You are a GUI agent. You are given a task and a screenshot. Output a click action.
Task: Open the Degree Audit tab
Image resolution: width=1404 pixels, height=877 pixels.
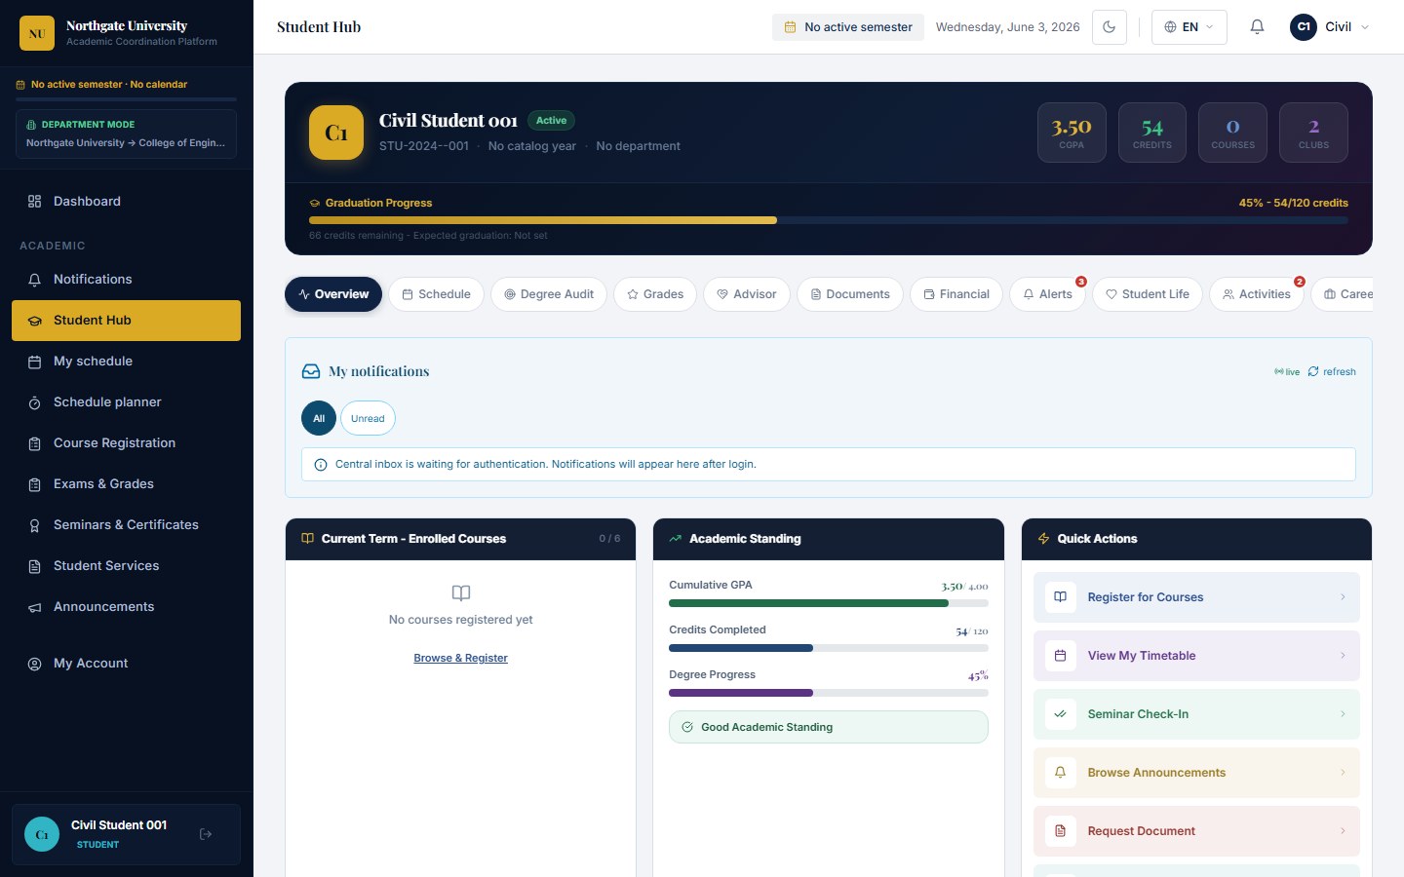pos(549,294)
